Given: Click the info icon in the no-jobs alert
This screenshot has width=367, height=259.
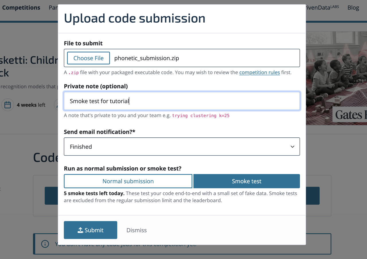Looking at the screenshot, I should point(45,244).
